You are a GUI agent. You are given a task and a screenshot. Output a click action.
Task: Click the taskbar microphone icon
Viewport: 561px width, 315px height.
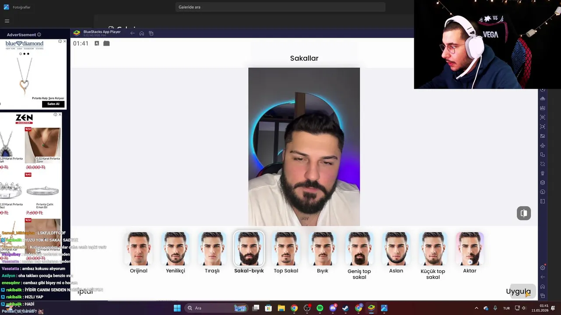495,308
